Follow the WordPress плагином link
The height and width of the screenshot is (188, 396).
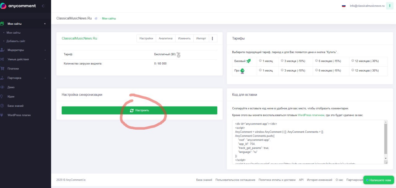[311, 115]
